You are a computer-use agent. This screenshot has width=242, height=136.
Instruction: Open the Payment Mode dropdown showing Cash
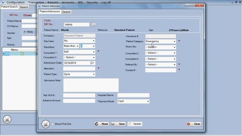click(x=148, y=101)
